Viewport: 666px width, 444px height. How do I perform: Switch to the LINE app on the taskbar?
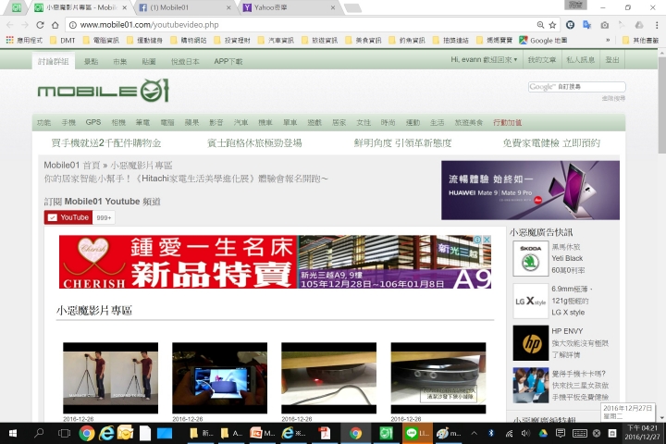(x=417, y=434)
